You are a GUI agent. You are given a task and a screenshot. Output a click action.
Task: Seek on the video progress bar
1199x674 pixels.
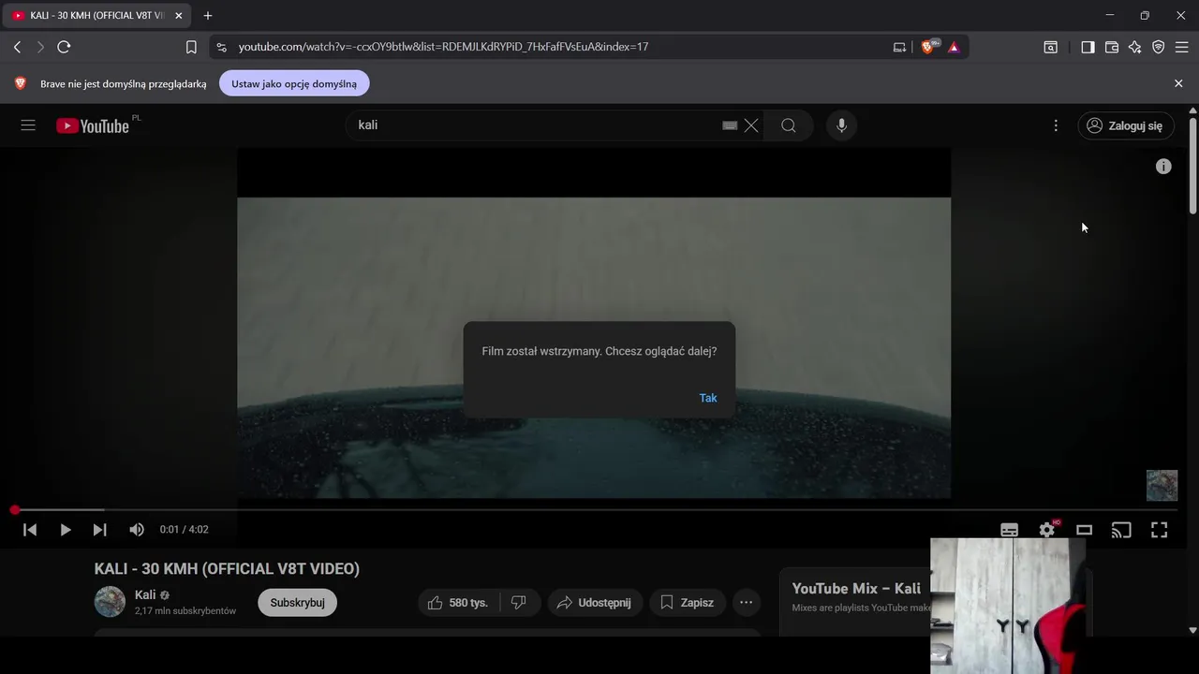(x=596, y=510)
